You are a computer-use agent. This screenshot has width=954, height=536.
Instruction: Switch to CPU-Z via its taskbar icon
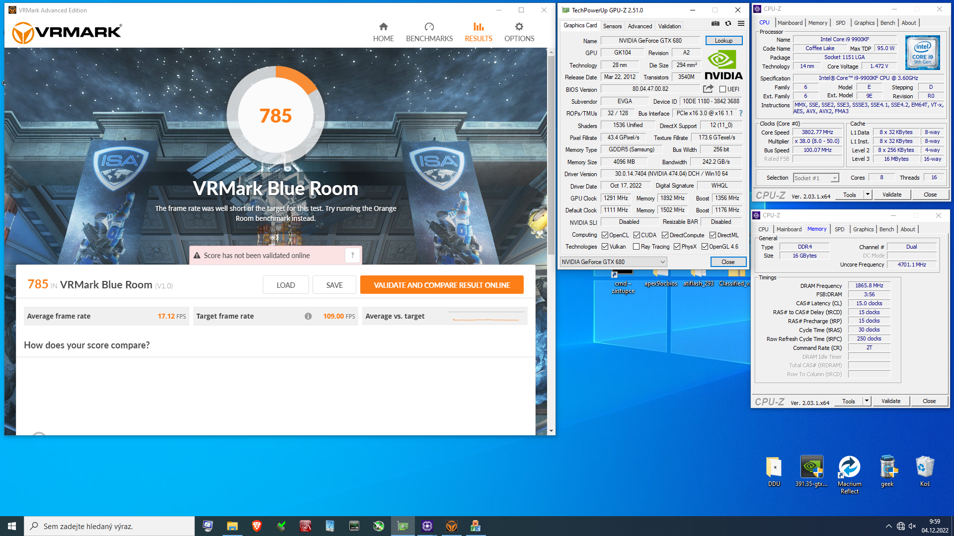pos(427,526)
